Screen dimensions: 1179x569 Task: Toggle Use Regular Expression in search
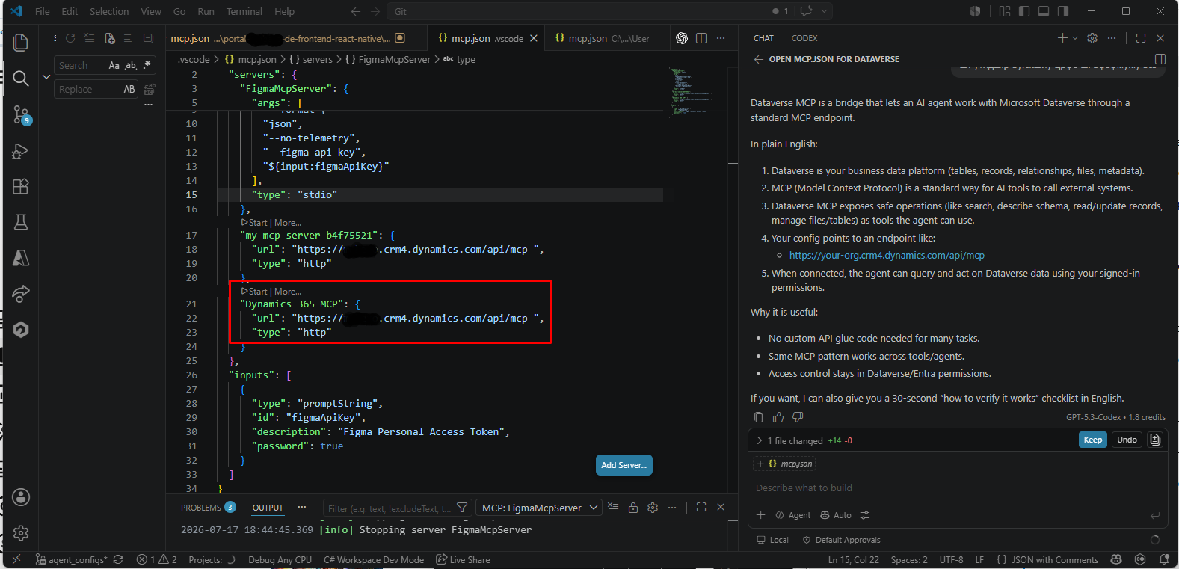pyautogui.click(x=147, y=66)
